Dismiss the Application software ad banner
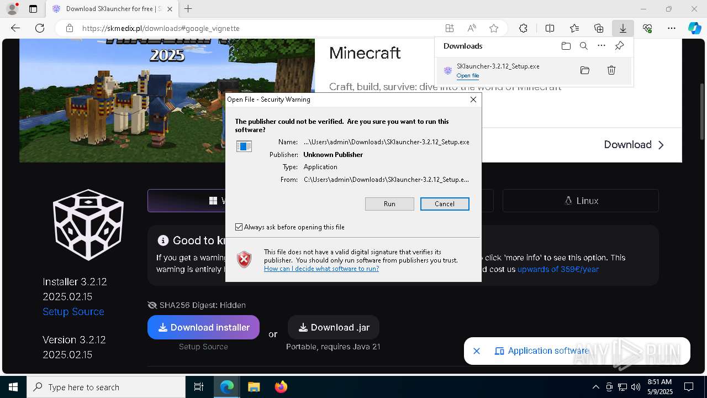 [477, 351]
